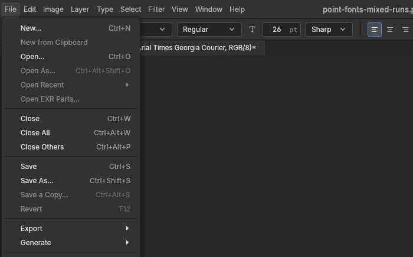Open the Select menu
Viewport: 413px width, 257px height.
(130, 9)
